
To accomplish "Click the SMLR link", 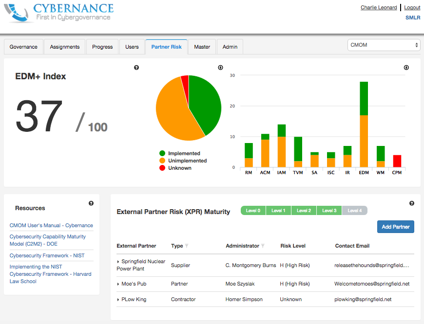I will point(413,18).
